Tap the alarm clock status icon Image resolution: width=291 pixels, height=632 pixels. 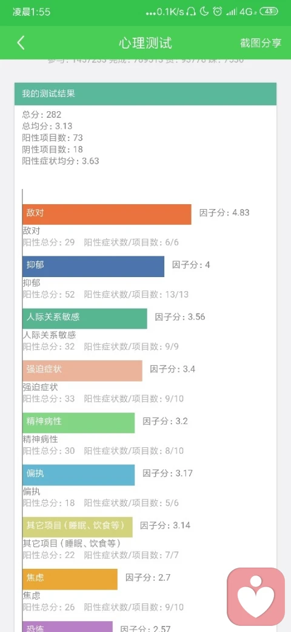coord(218,12)
